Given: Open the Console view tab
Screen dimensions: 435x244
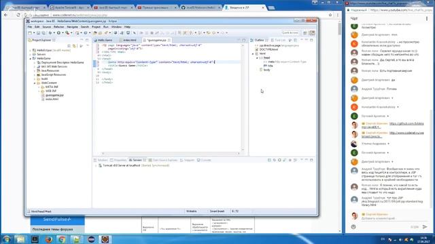Looking at the screenshot, I should (204, 160).
